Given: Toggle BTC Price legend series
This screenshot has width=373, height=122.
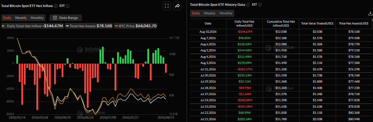Looking at the screenshot, I should point(136,26).
